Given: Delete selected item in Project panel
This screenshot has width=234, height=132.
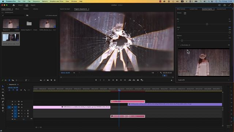Looking at the screenshot, I should coord(54,80).
